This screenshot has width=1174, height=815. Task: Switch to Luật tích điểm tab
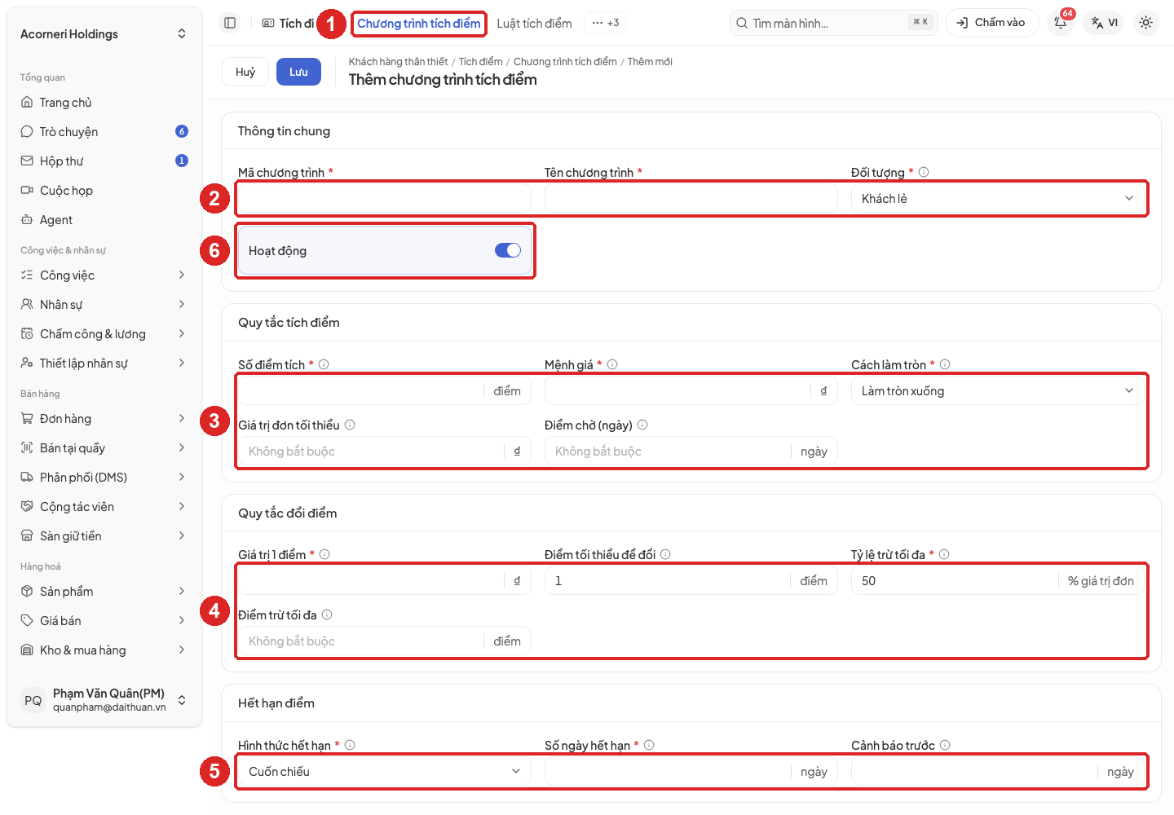(x=534, y=23)
